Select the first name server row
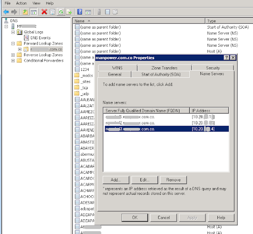253x234 pixels. point(167,117)
